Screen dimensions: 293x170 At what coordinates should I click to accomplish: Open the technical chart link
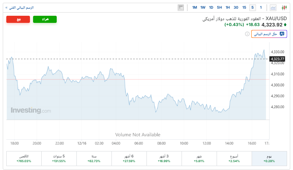[19, 7]
